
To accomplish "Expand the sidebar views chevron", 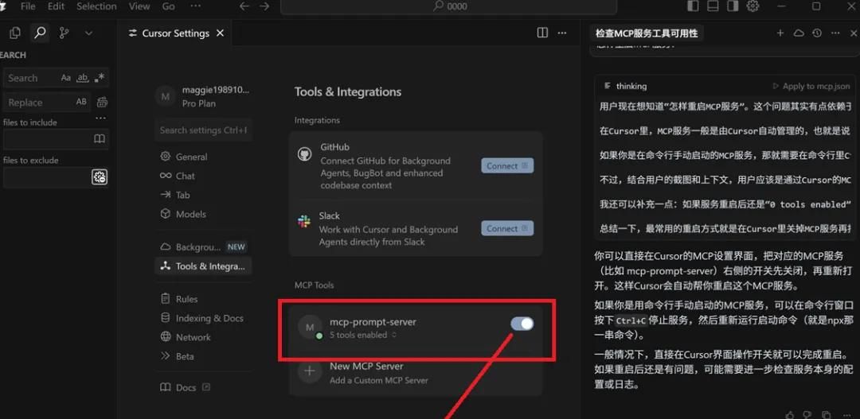I will coord(89,33).
